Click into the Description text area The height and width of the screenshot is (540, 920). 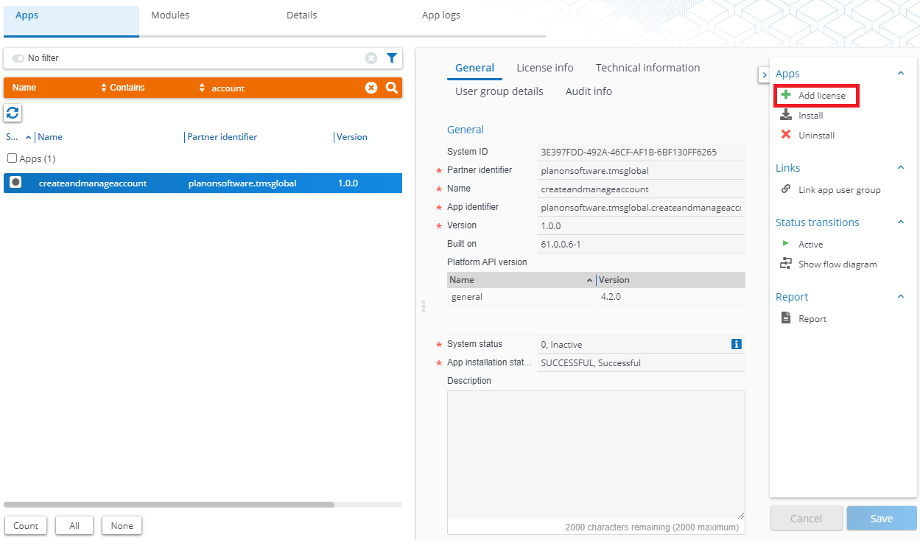[596, 455]
